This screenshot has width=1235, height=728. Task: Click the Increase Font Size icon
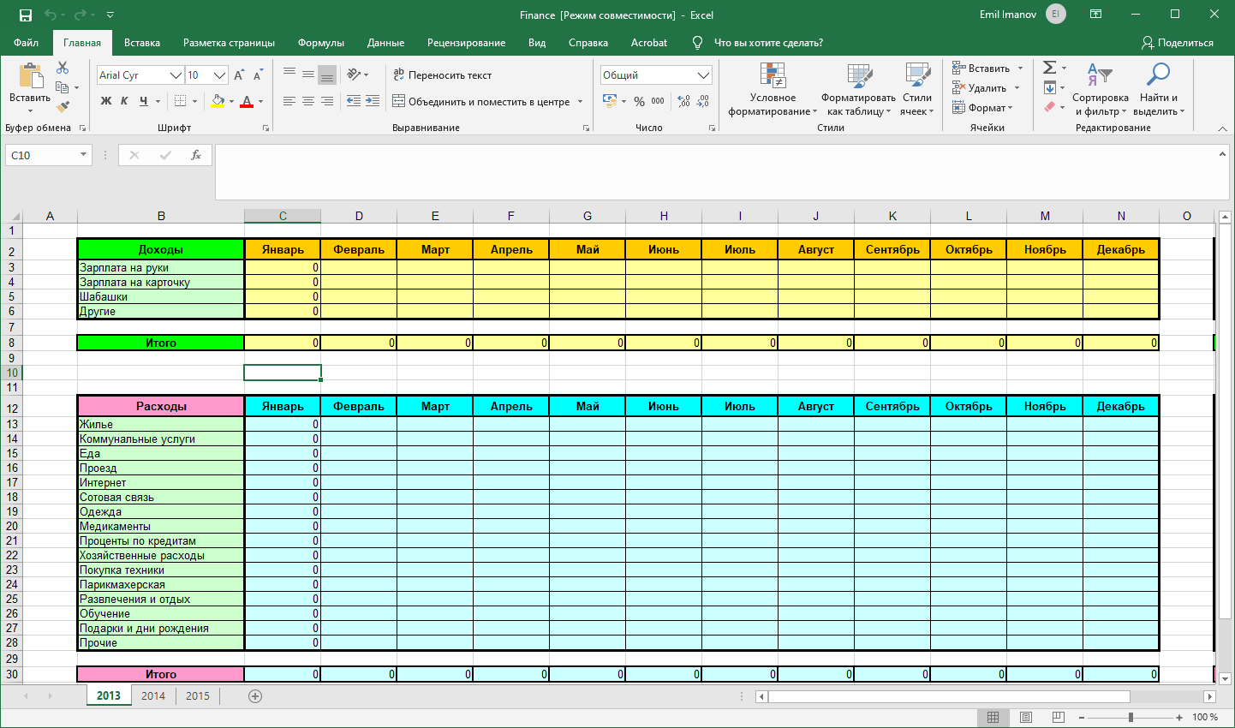click(x=239, y=75)
